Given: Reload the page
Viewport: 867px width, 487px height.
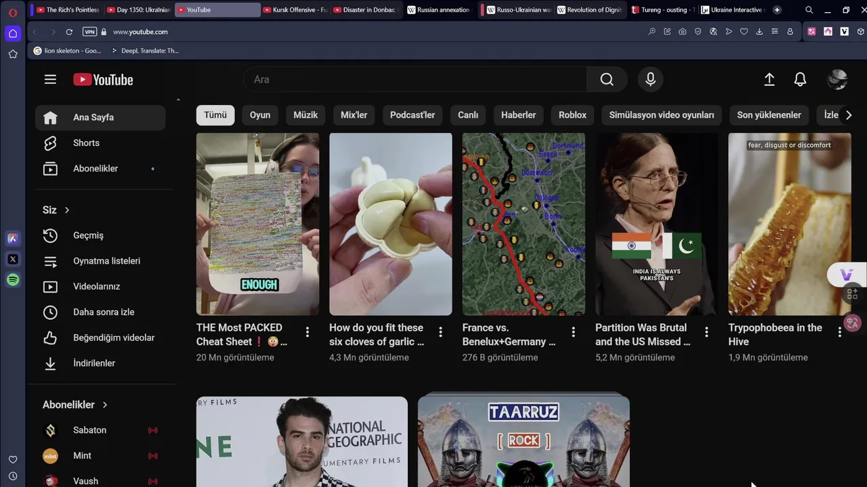Looking at the screenshot, I should (x=69, y=32).
